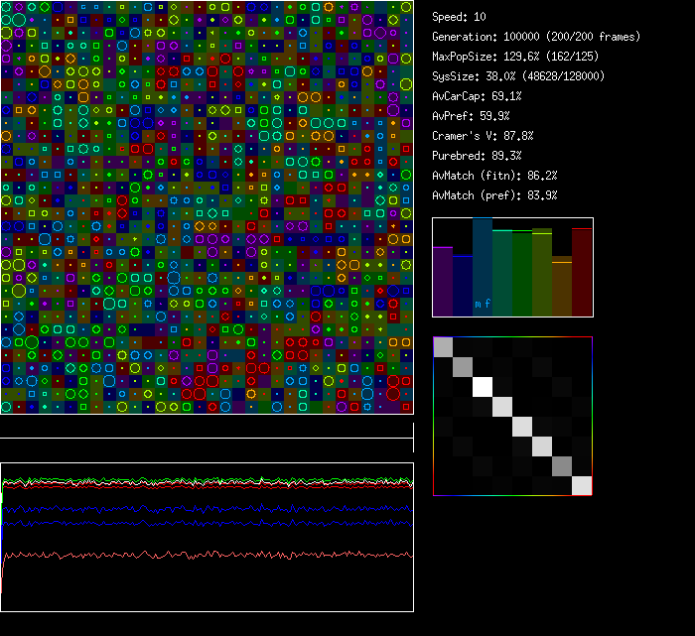Viewport: 695px width, 636px height.
Task: Select the top-left gray cell of the matrix
Action: (x=444, y=347)
